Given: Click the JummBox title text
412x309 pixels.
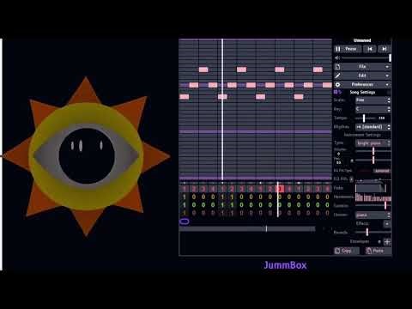Looking at the screenshot, I should tap(285, 265).
